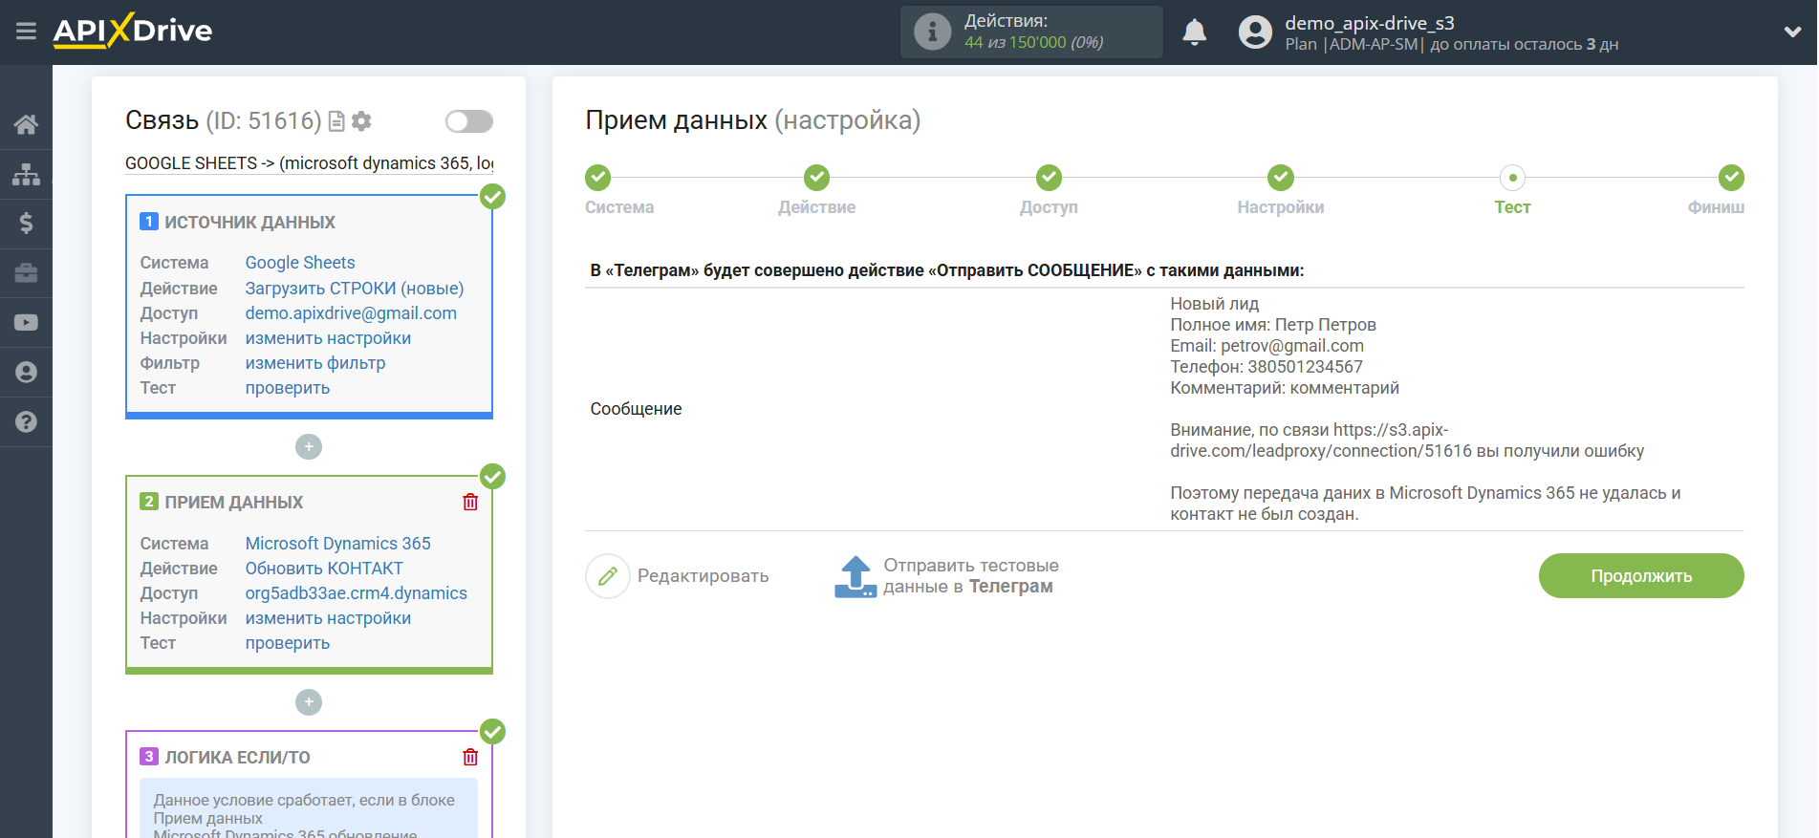The width and height of the screenshot is (1819, 838).
Task: Open notifications bell
Action: pos(1194,32)
